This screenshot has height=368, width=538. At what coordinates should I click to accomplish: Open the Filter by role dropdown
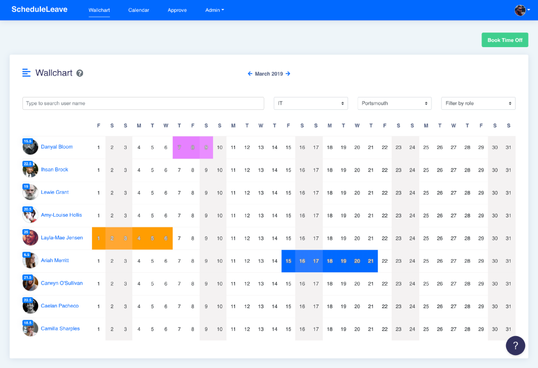[x=478, y=103]
